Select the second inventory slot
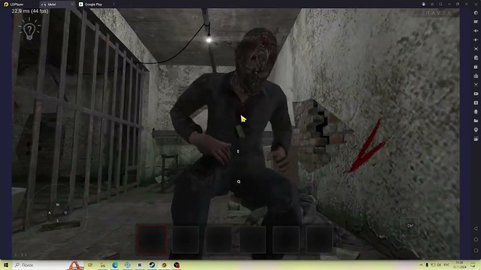The width and height of the screenshot is (481, 270). point(186,239)
